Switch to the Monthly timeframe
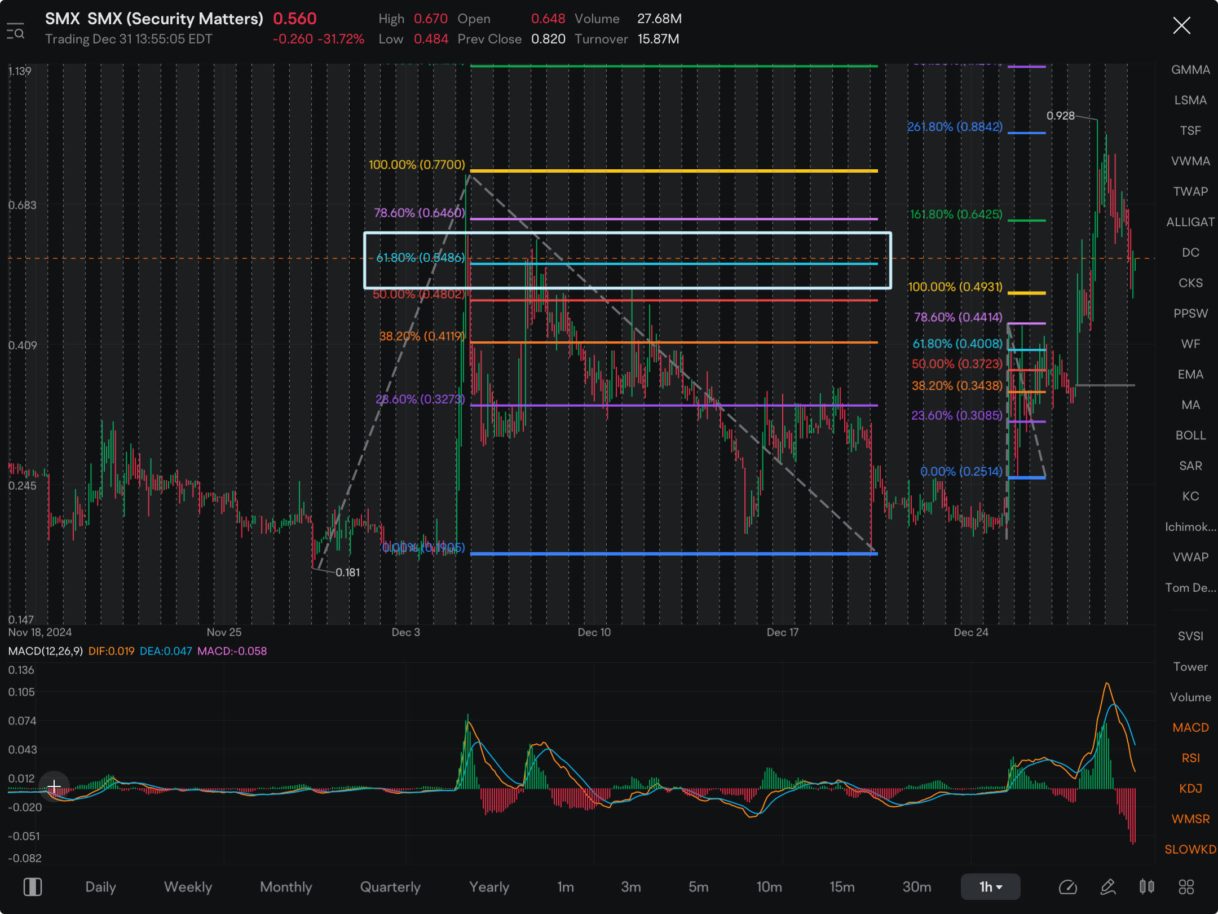1218x914 pixels. [286, 887]
